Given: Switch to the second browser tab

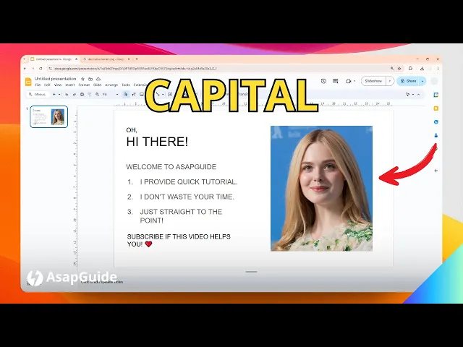Looking at the screenshot, I should click(x=106, y=59).
